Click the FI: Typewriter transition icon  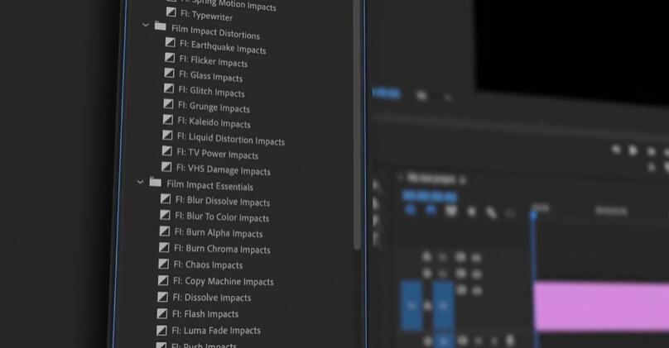[x=171, y=12]
